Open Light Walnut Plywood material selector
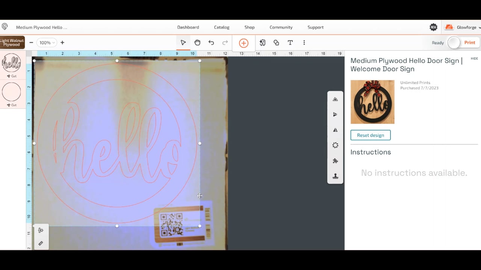This screenshot has width=481, height=270. (12, 42)
